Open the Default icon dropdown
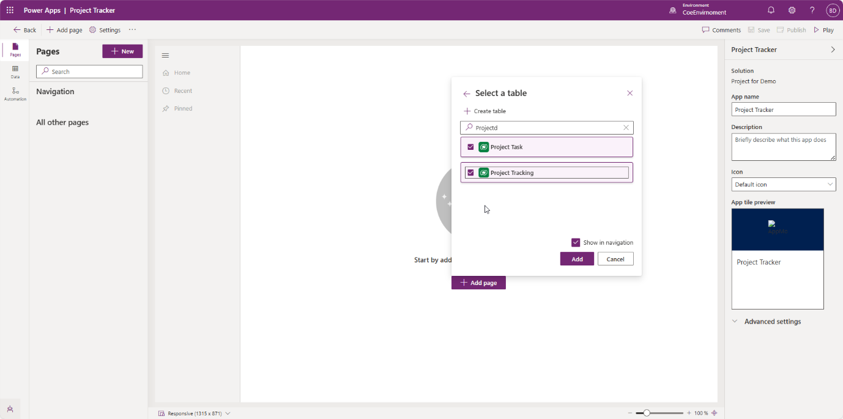 (x=784, y=184)
